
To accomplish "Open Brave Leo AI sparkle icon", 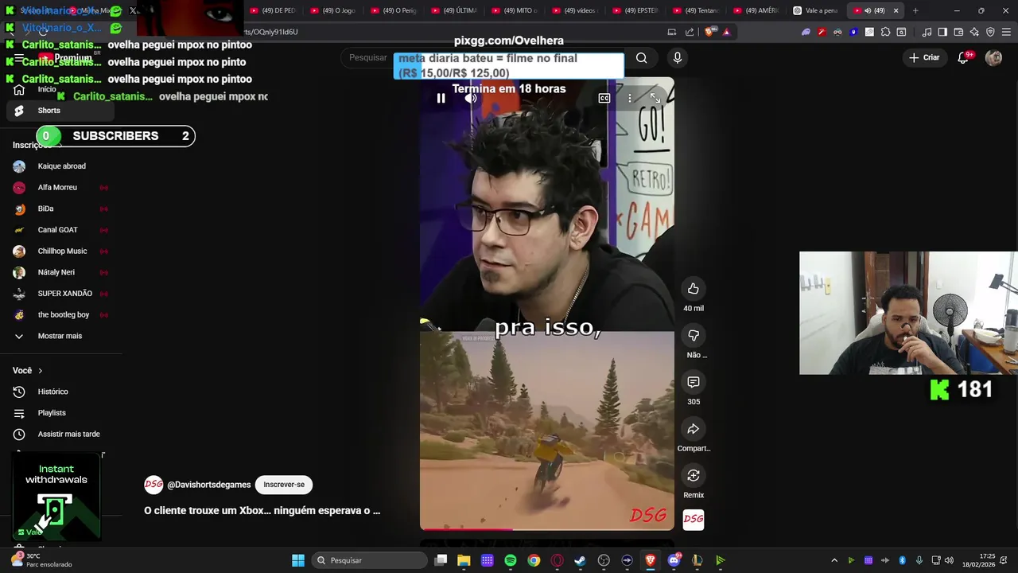I will click(974, 32).
